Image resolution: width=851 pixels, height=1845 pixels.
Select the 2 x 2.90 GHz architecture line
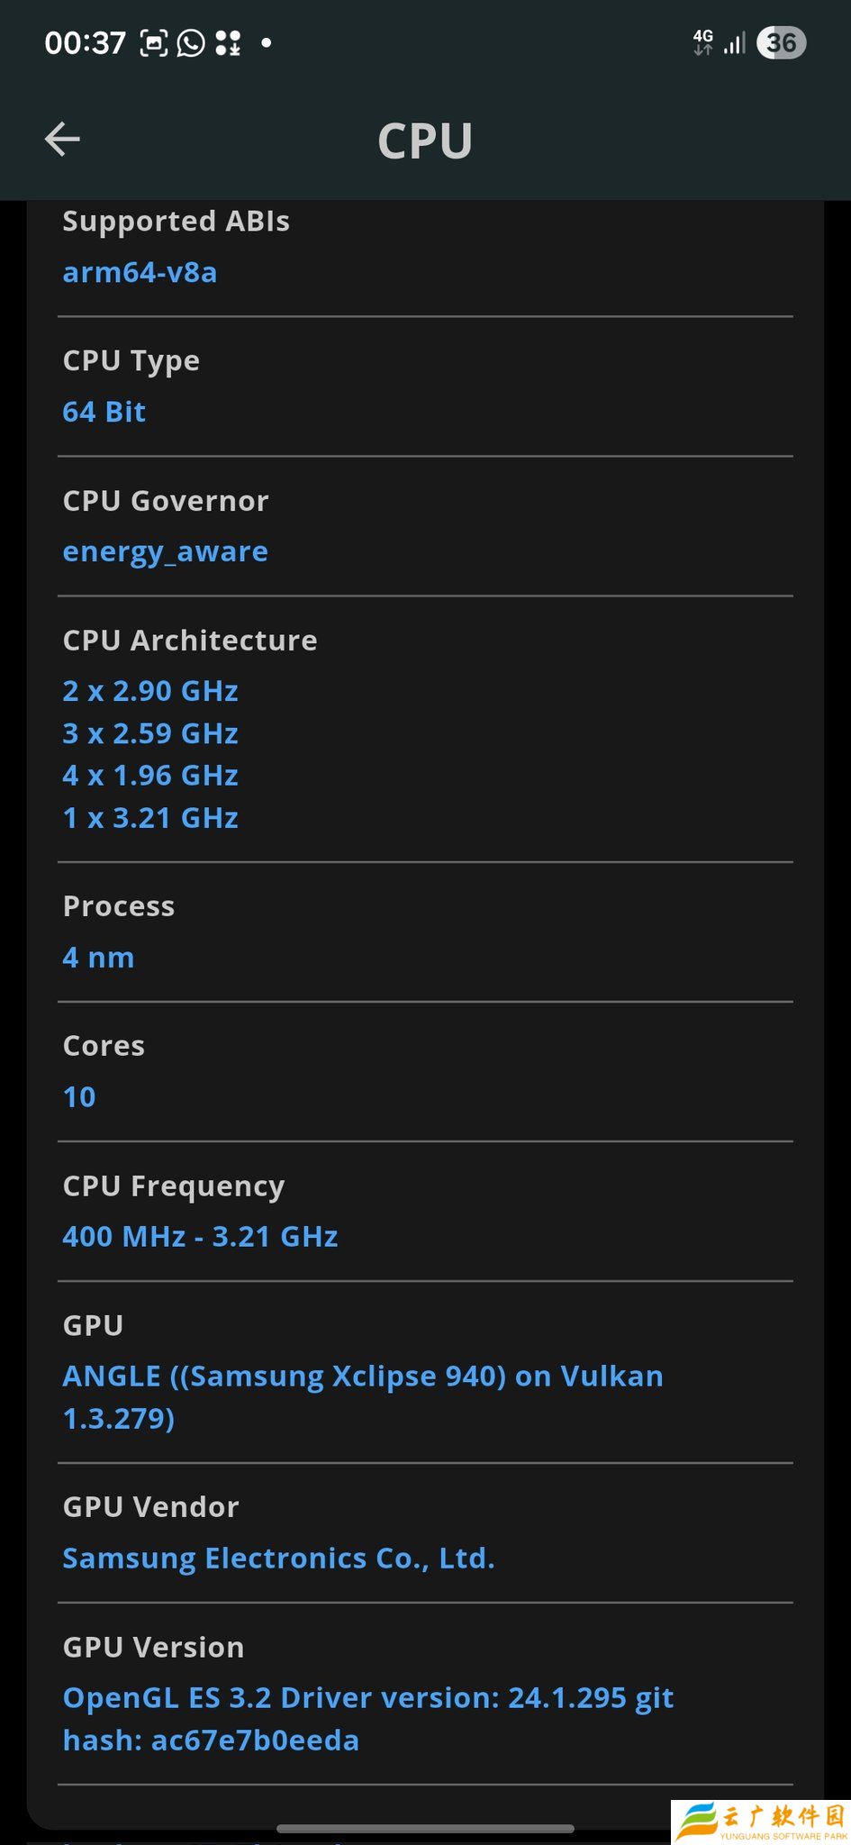point(150,691)
